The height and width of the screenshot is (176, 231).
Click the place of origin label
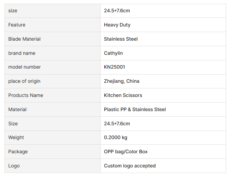pos(24,81)
